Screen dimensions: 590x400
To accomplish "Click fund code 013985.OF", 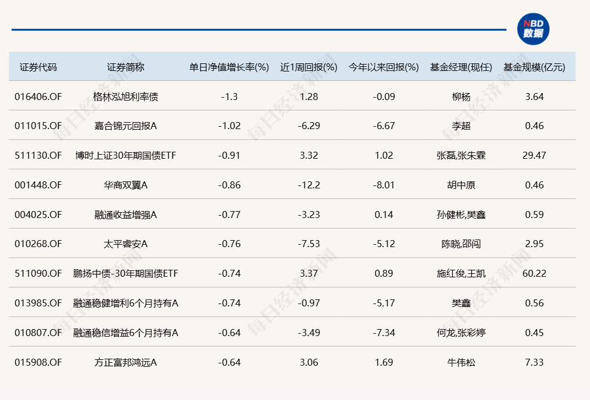I will (x=38, y=303).
